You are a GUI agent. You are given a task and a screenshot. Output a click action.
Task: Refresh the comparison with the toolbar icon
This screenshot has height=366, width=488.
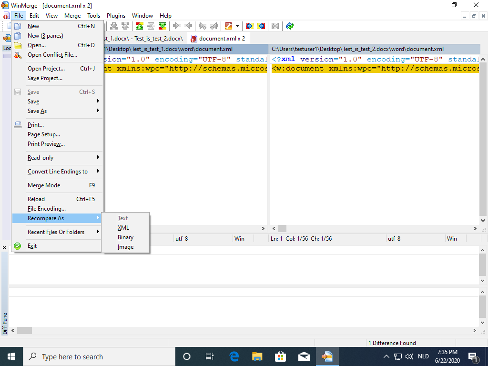pos(290,26)
